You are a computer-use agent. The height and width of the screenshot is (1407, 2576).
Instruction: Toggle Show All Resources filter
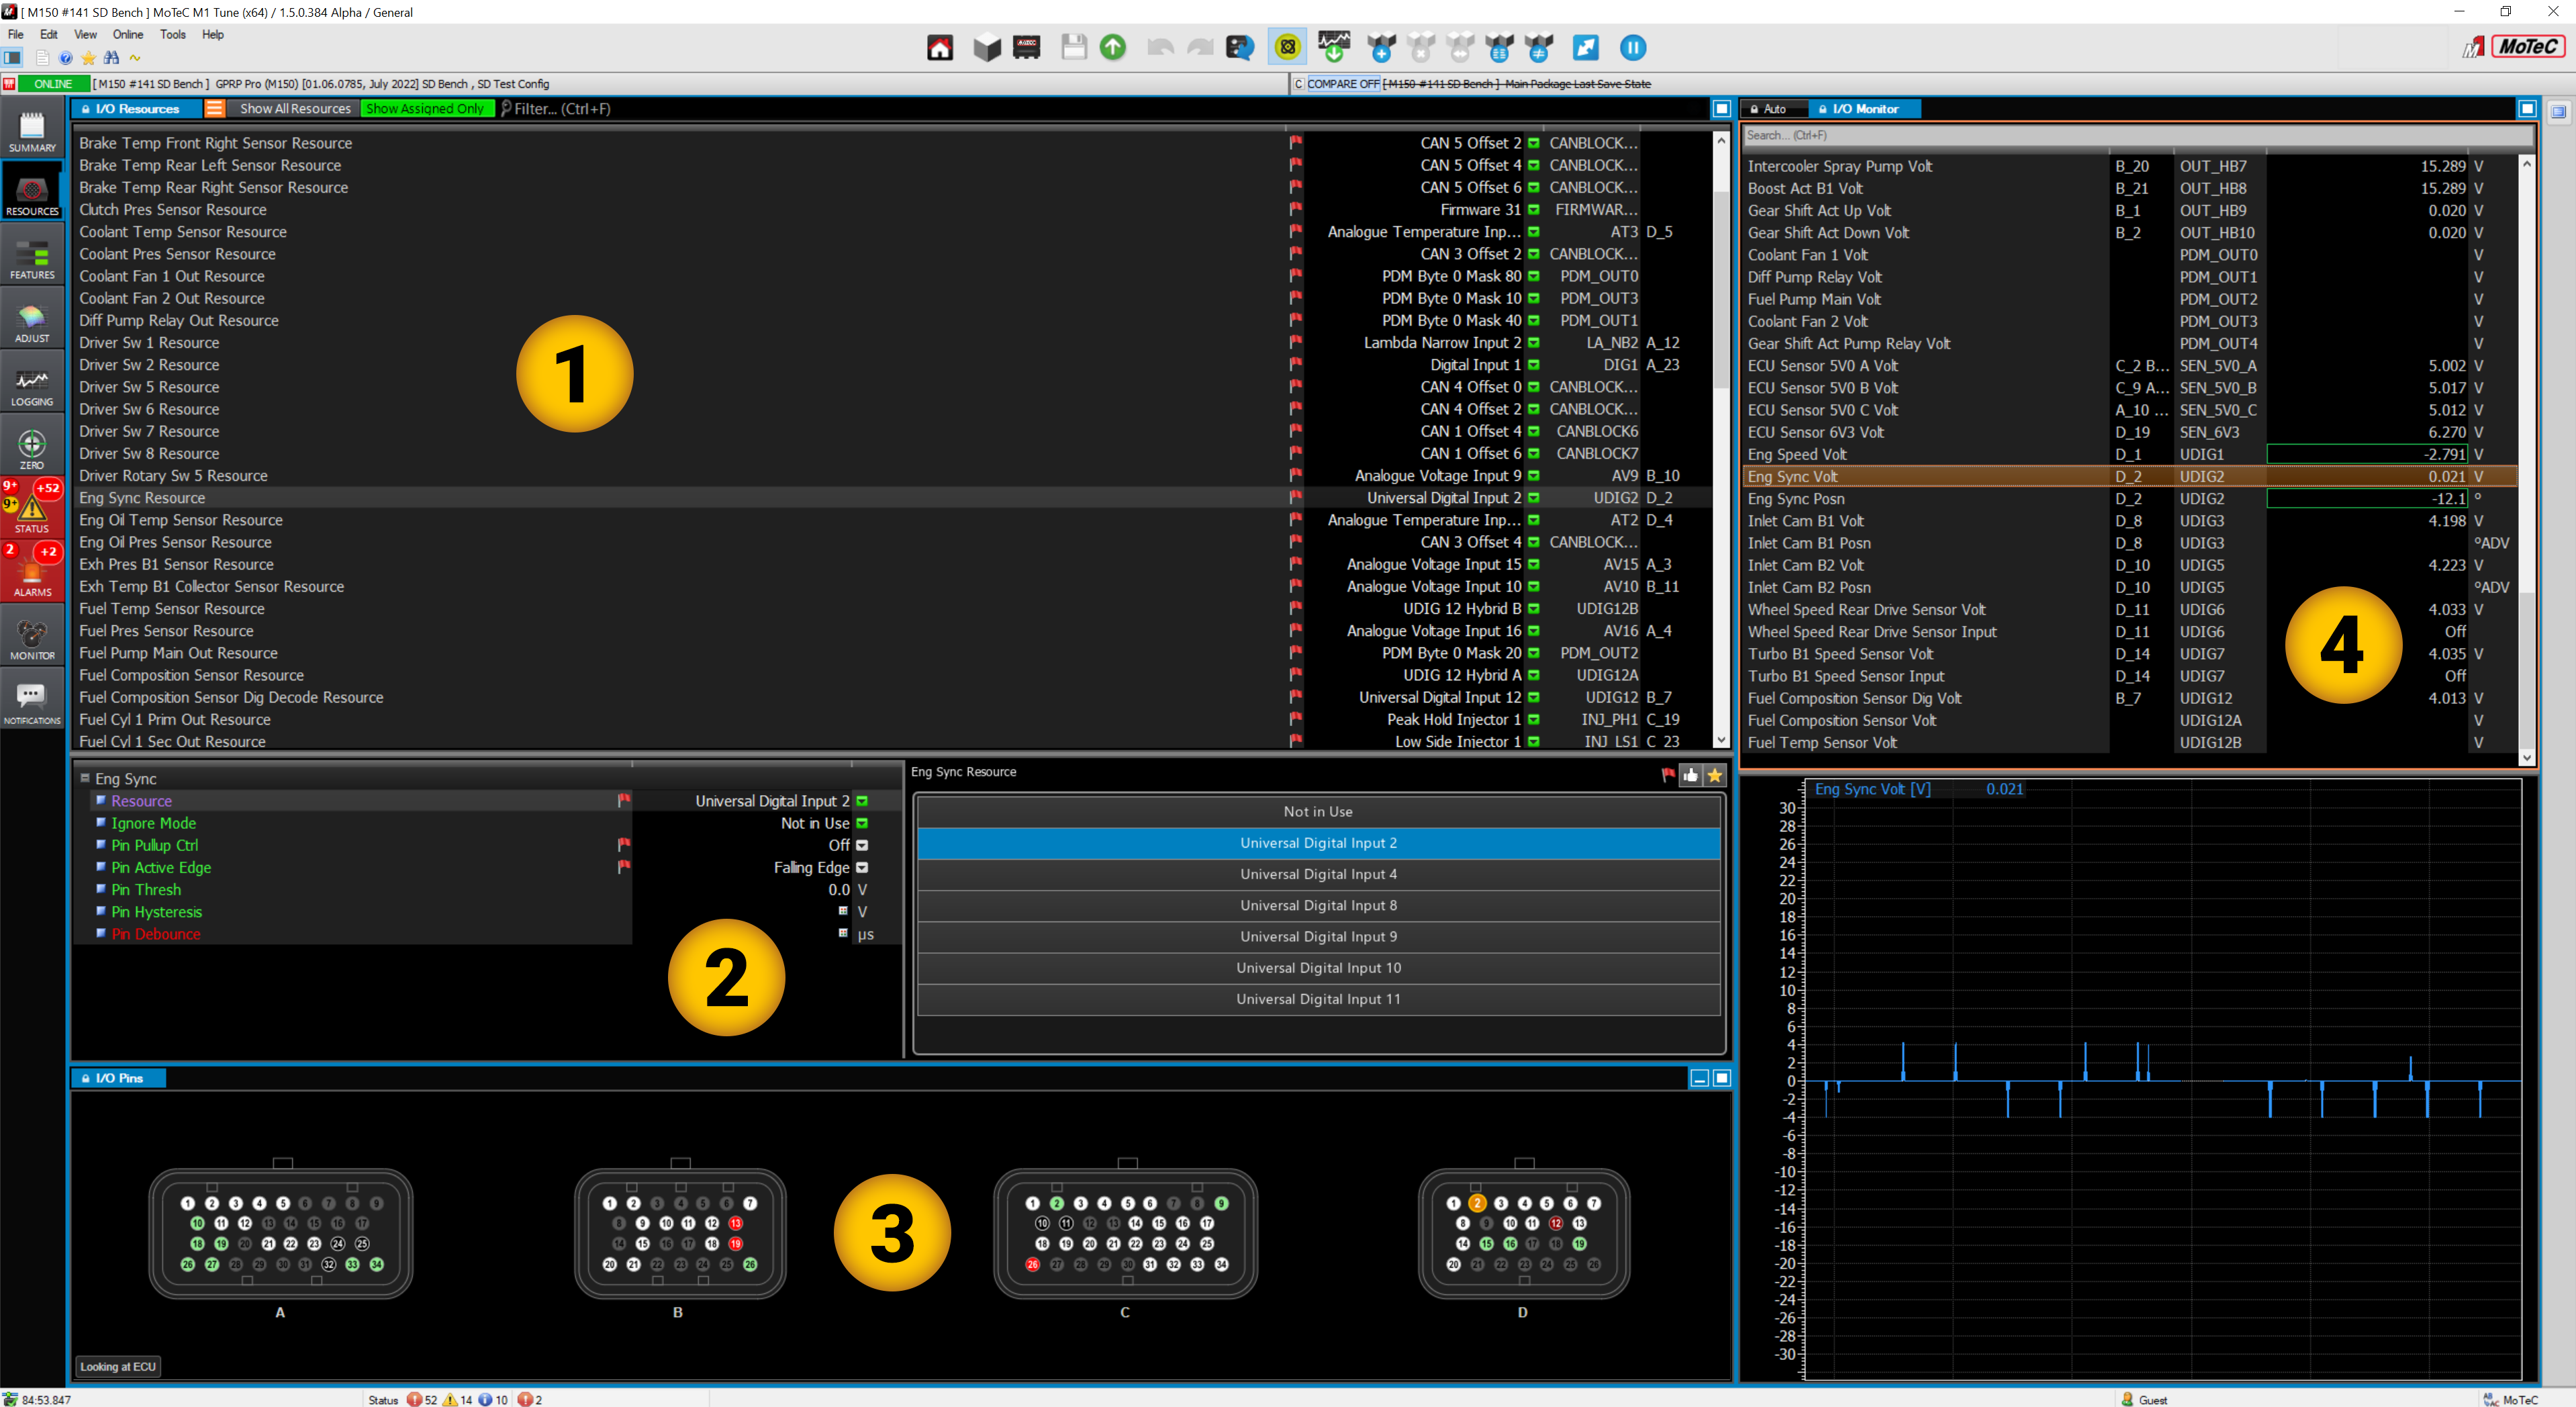click(x=295, y=108)
